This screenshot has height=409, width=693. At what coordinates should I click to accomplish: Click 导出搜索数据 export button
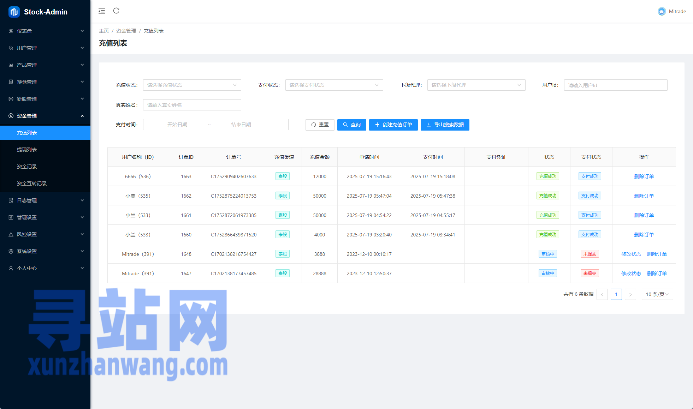pyautogui.click(x=445, y=125)
